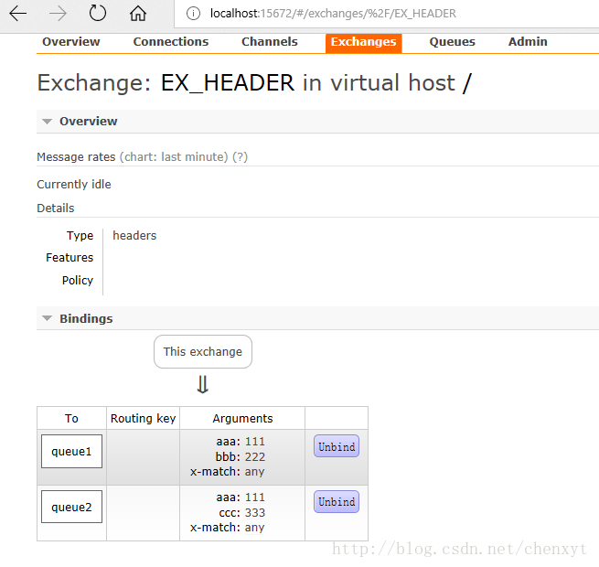Unbind queue2 from the exchange

click(x=337, y=501)
